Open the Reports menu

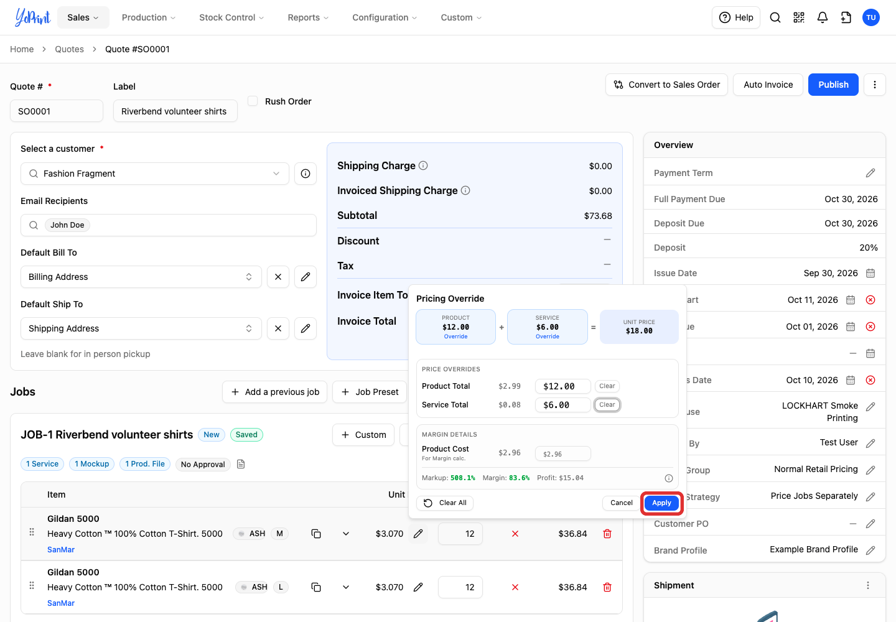pyautogui.click(x=308, y=17)
